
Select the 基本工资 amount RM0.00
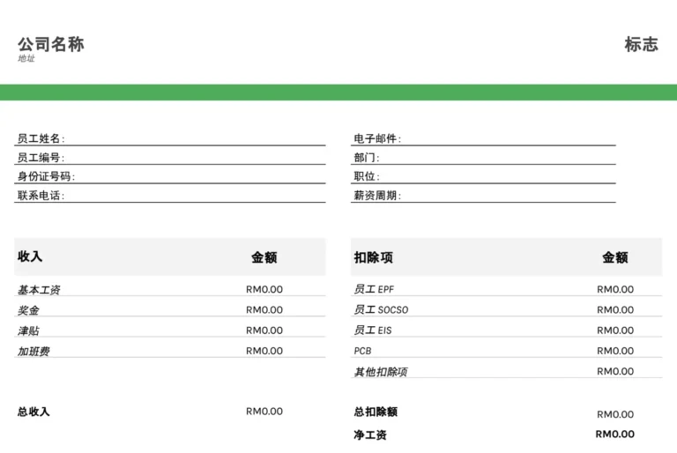[x=264, y=289]
